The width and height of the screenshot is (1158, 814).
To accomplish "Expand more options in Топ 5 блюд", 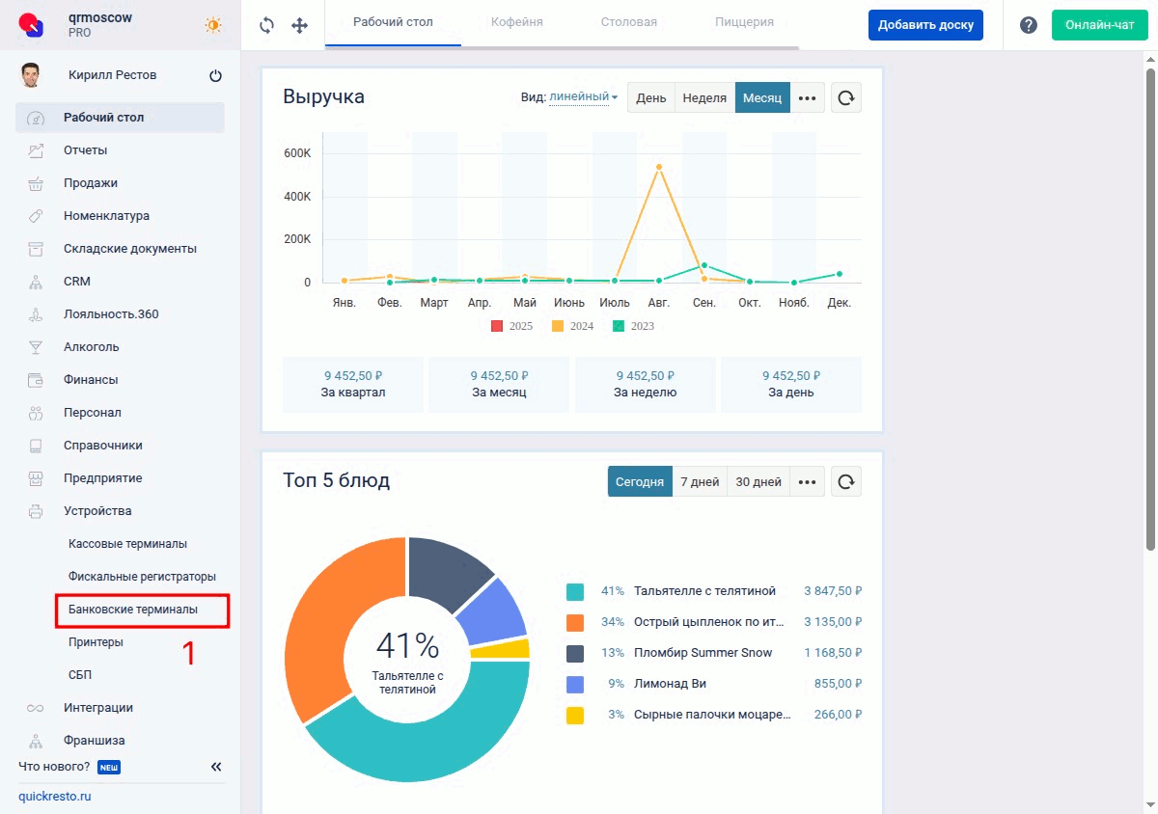I will [x=808, y=481].
